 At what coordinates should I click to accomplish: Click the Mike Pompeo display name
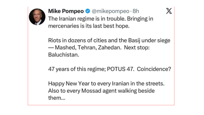[x=66, y=11]
